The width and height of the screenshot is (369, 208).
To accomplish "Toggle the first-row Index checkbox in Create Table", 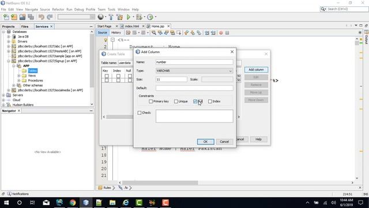I will 118,76.
